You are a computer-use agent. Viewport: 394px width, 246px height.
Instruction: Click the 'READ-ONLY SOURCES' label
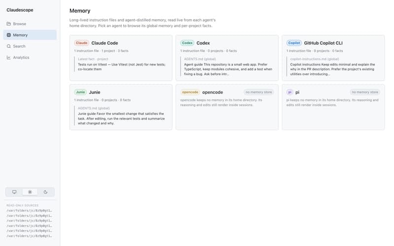[22, 205]
